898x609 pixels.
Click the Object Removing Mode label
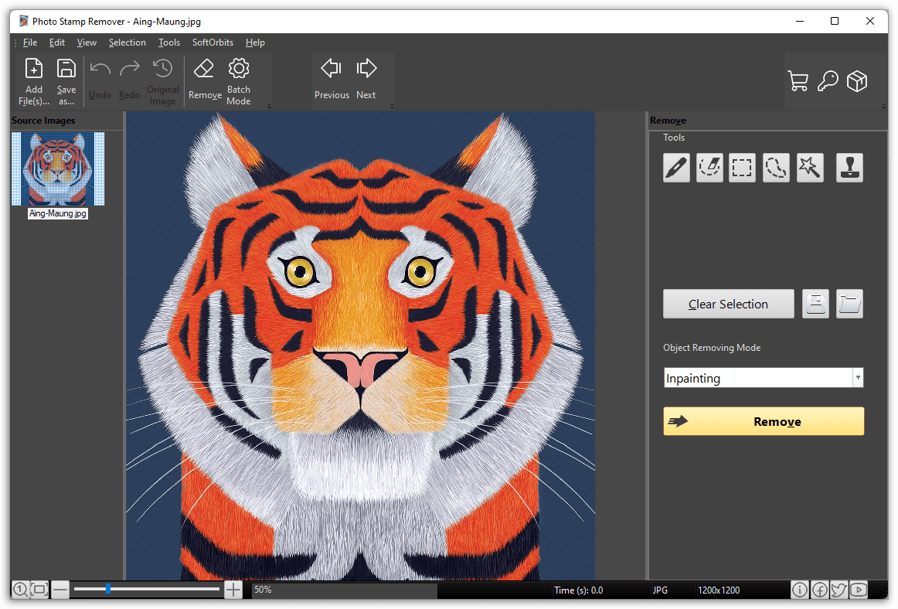(x=712, y=348)
